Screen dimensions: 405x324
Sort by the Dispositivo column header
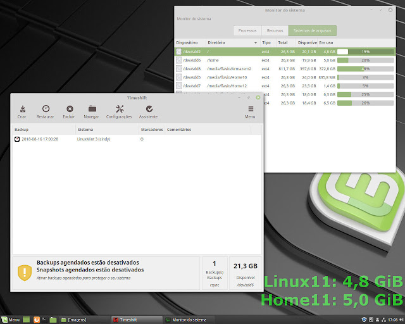190,42
